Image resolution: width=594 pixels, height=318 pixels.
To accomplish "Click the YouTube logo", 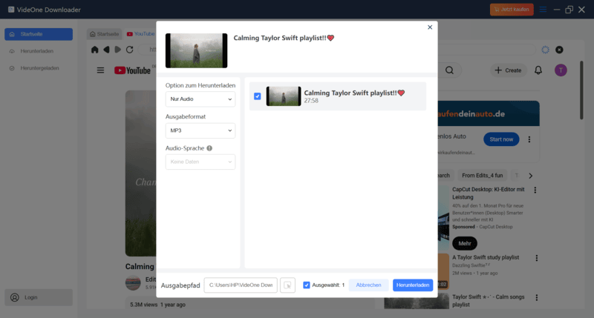I will pos(133,70).
